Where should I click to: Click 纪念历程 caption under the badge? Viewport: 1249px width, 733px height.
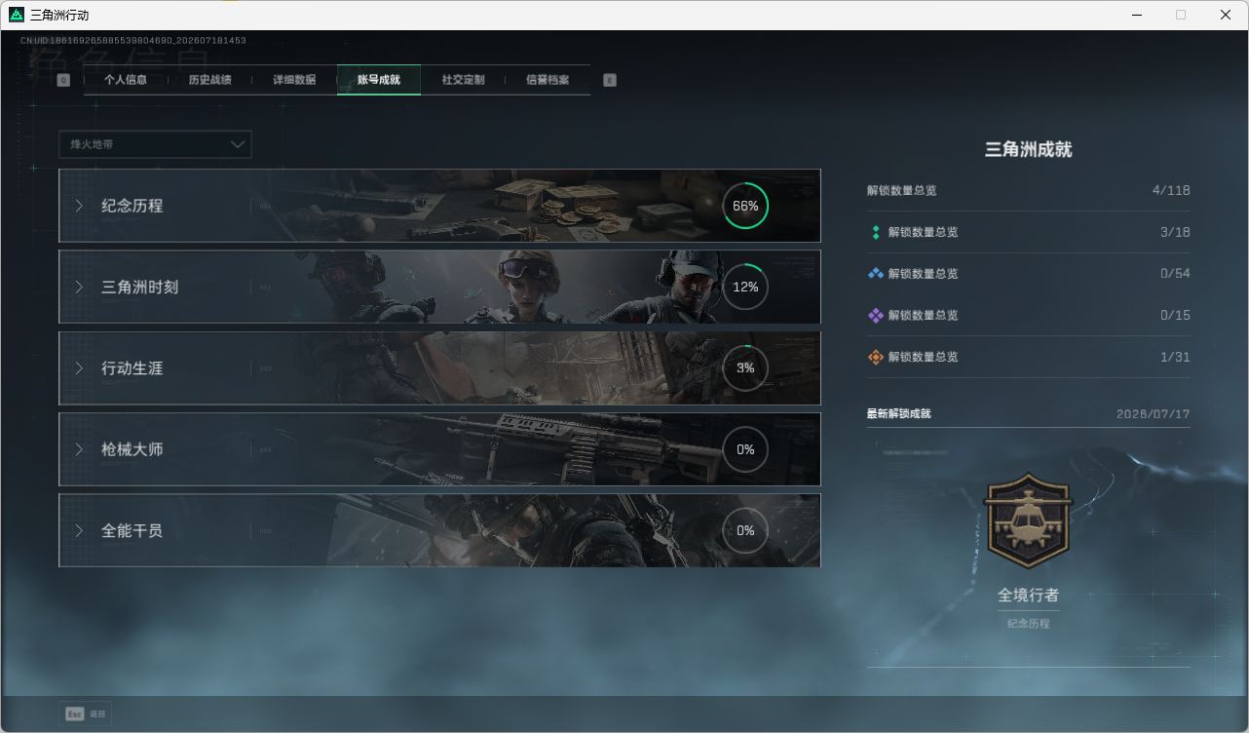coord(1029,624)
